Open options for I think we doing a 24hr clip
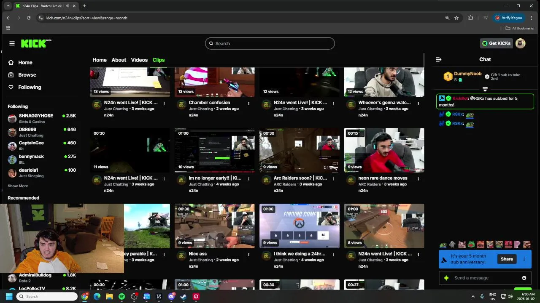 333,255
